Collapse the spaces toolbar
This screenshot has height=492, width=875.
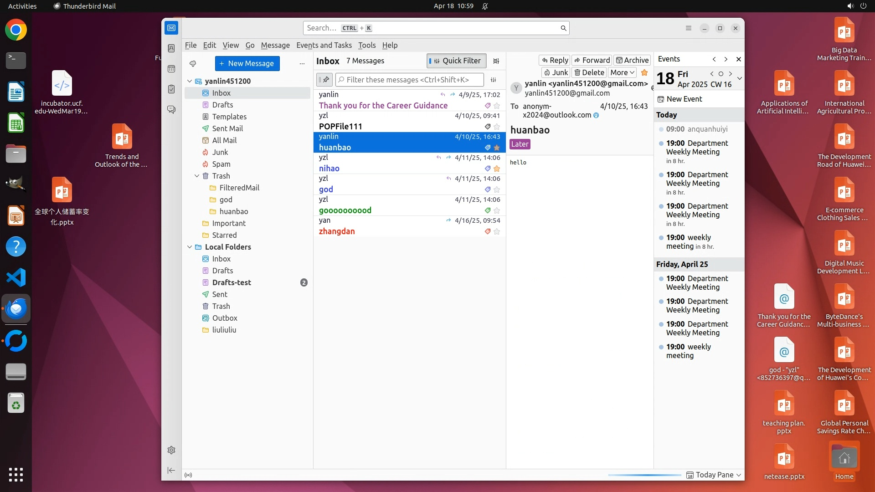point(171,471)
